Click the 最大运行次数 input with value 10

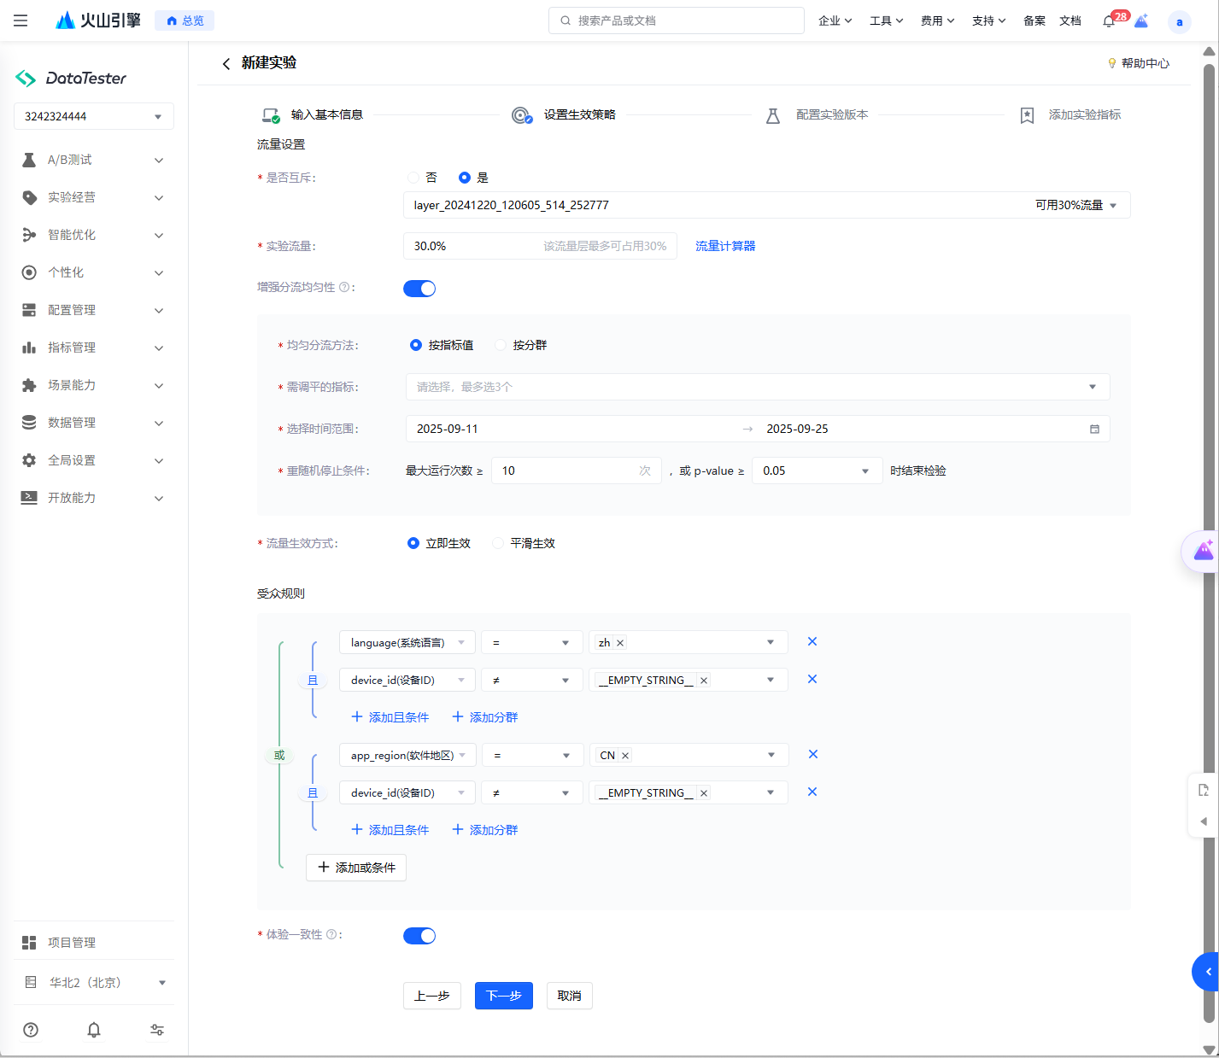[577, 471]
